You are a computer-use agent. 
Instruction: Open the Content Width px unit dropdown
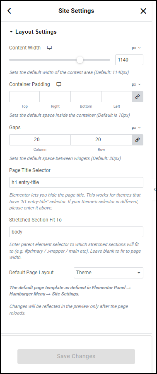[x=136, y=48]
